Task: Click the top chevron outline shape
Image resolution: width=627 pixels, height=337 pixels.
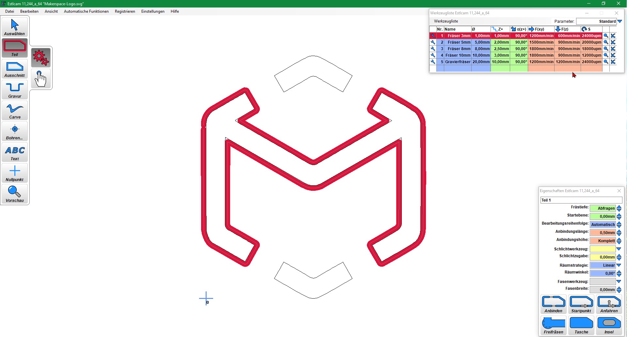Action: coord(313,74)
